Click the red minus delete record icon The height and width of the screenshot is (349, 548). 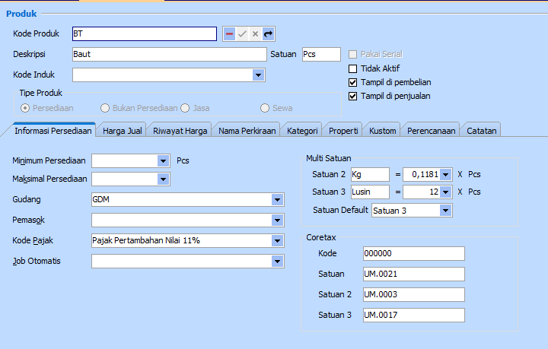(x=229, y=34)
